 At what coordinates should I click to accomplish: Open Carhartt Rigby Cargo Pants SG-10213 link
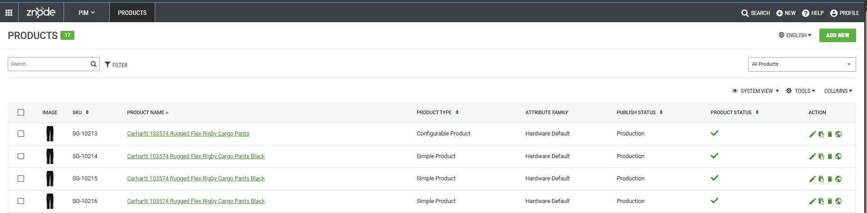pos(188,134)
